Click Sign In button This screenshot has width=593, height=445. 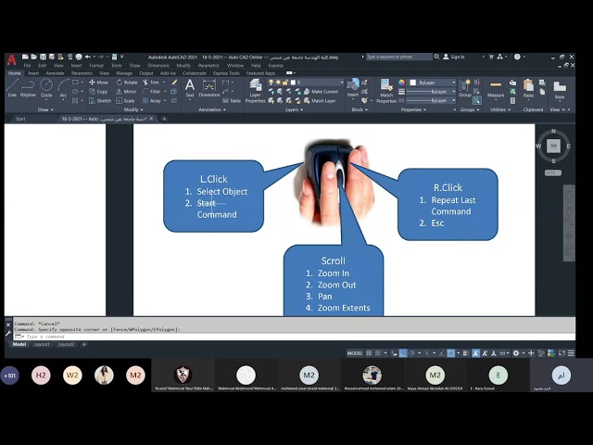[x=454, y=57]
